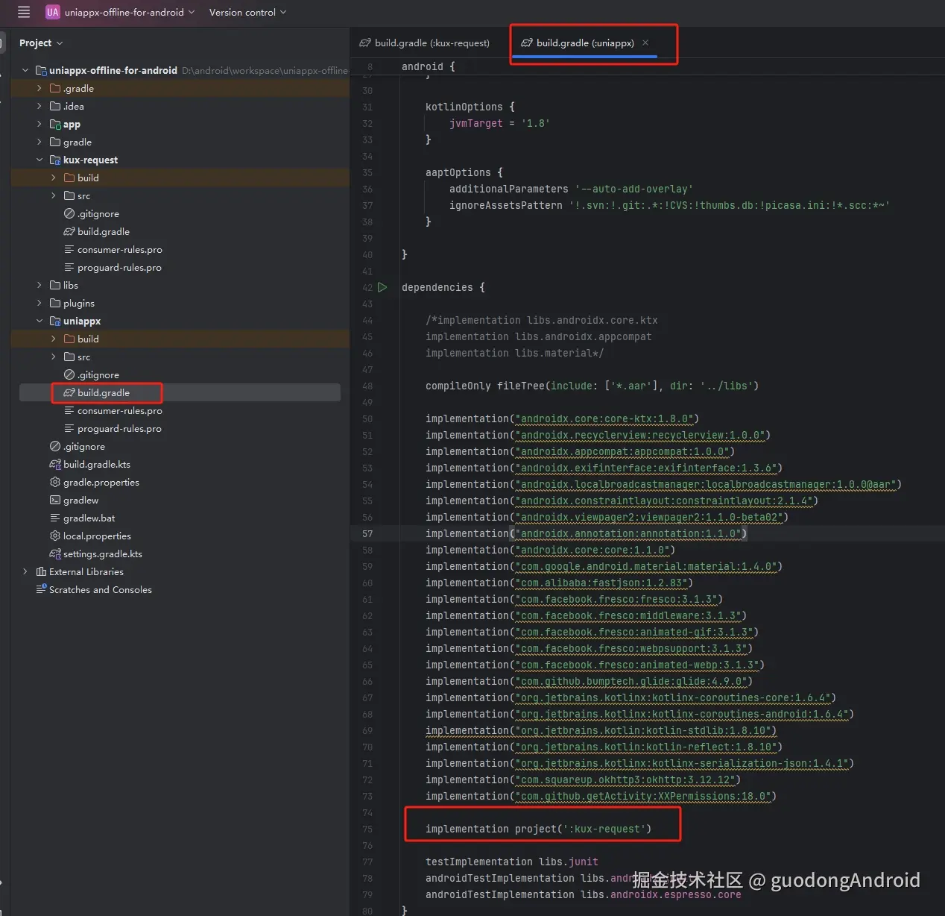Collapse the uniappx-offline-for-android root node
Viewport: 945px width, 916px height.
click(x=25, y=70)
